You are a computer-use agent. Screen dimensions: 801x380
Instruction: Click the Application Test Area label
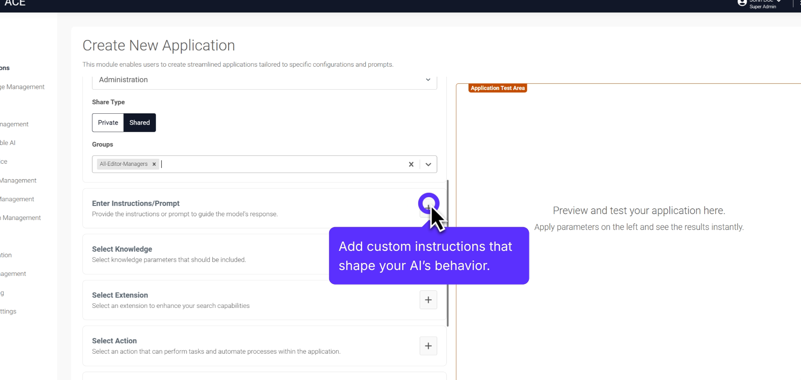tap(497, 88)
